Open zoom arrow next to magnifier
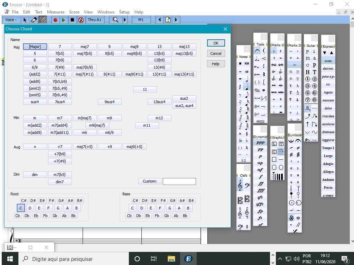 pos(125,20)
